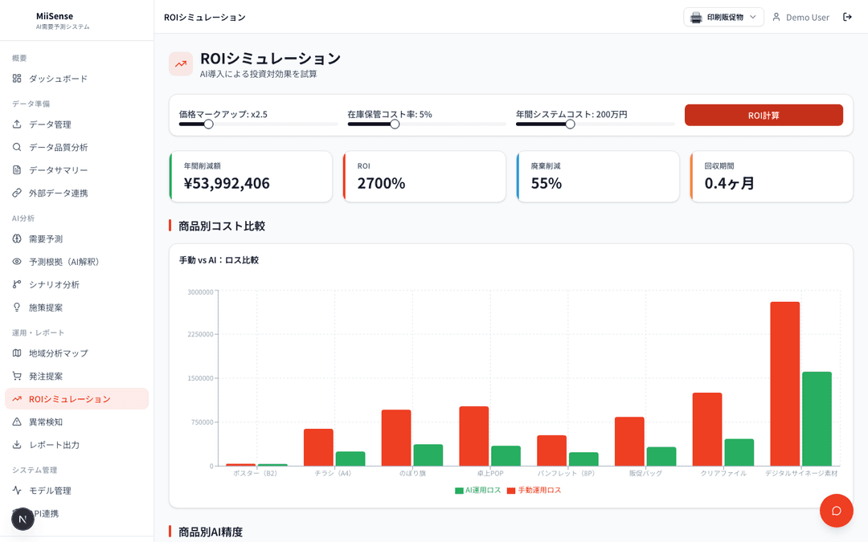Click the 回収期間 0.4ヶ月 value
868x542 pixels.
pyautogui.click(x=729, y=183)
